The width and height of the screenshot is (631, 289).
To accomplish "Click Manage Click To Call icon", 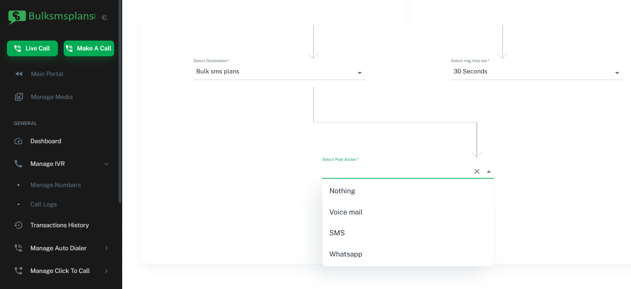I will 18,271.
